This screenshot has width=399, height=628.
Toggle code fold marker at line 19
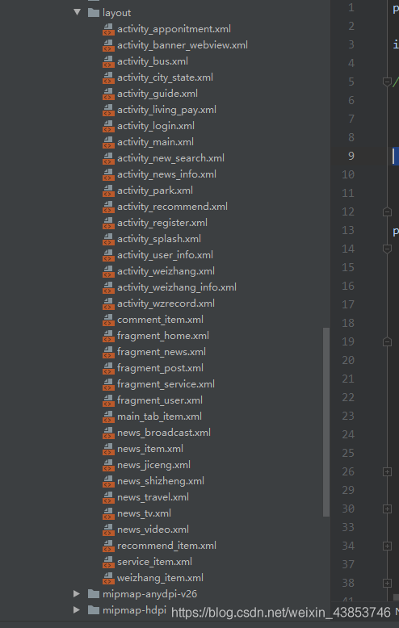coord(387,341)
